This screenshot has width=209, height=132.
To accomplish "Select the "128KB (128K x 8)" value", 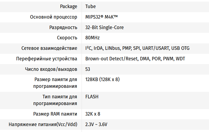I will pyautogui.click(x=102, y=80).
